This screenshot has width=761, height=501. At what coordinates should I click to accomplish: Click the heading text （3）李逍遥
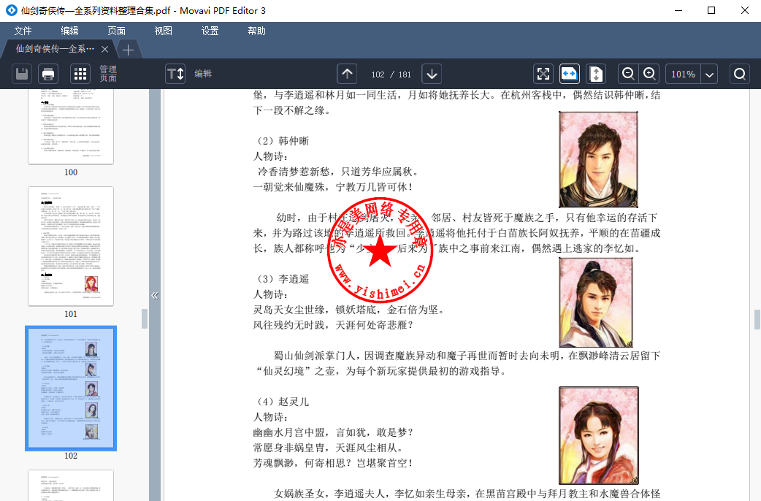[x=283, y=279]
